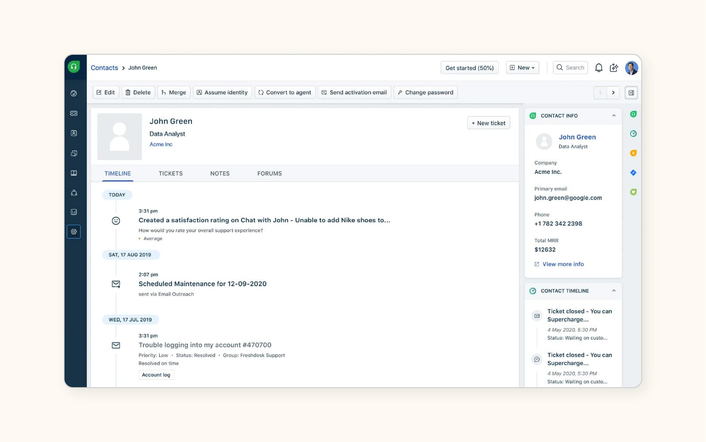Open green shield app icon on right rail
This screenshot has height=442, width=706.
[x=633, y=192]
